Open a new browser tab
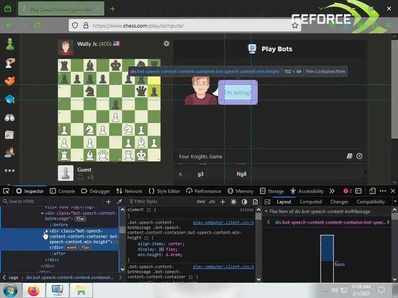This screenshot has height=298, width=398. click(x=112, y=9)
